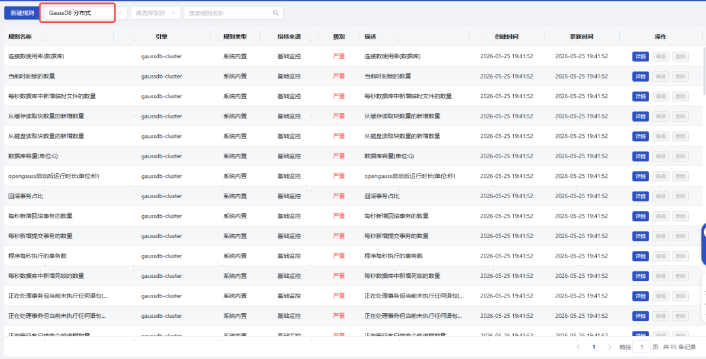This screenshot has width=706, height=359.
Task: Click 删除 for 当前时刻锁的数量 row
Action: tap(681, 77)
